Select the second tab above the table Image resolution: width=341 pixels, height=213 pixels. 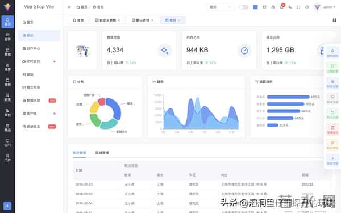102,153
